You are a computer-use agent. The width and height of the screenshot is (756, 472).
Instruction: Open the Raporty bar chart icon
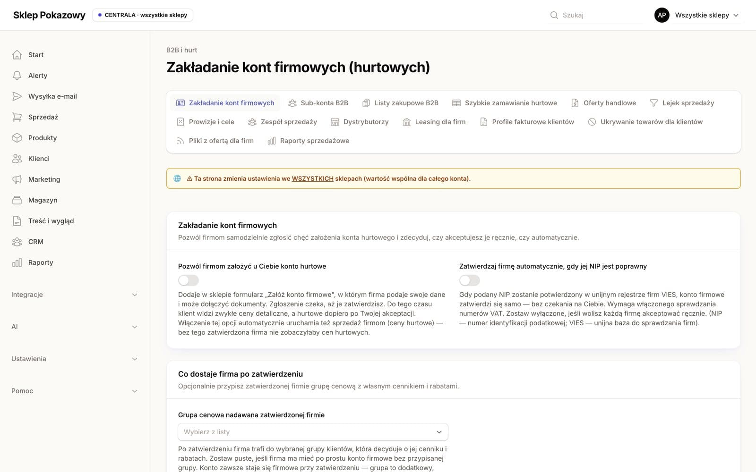click(17, 262)
